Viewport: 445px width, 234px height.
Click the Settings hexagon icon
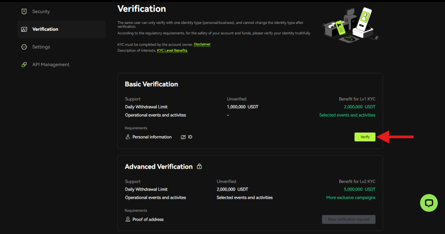point(24,47)
